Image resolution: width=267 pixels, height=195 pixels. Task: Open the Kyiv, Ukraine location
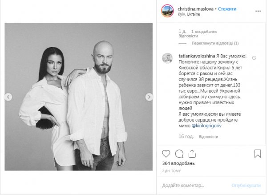pos(189,14)
